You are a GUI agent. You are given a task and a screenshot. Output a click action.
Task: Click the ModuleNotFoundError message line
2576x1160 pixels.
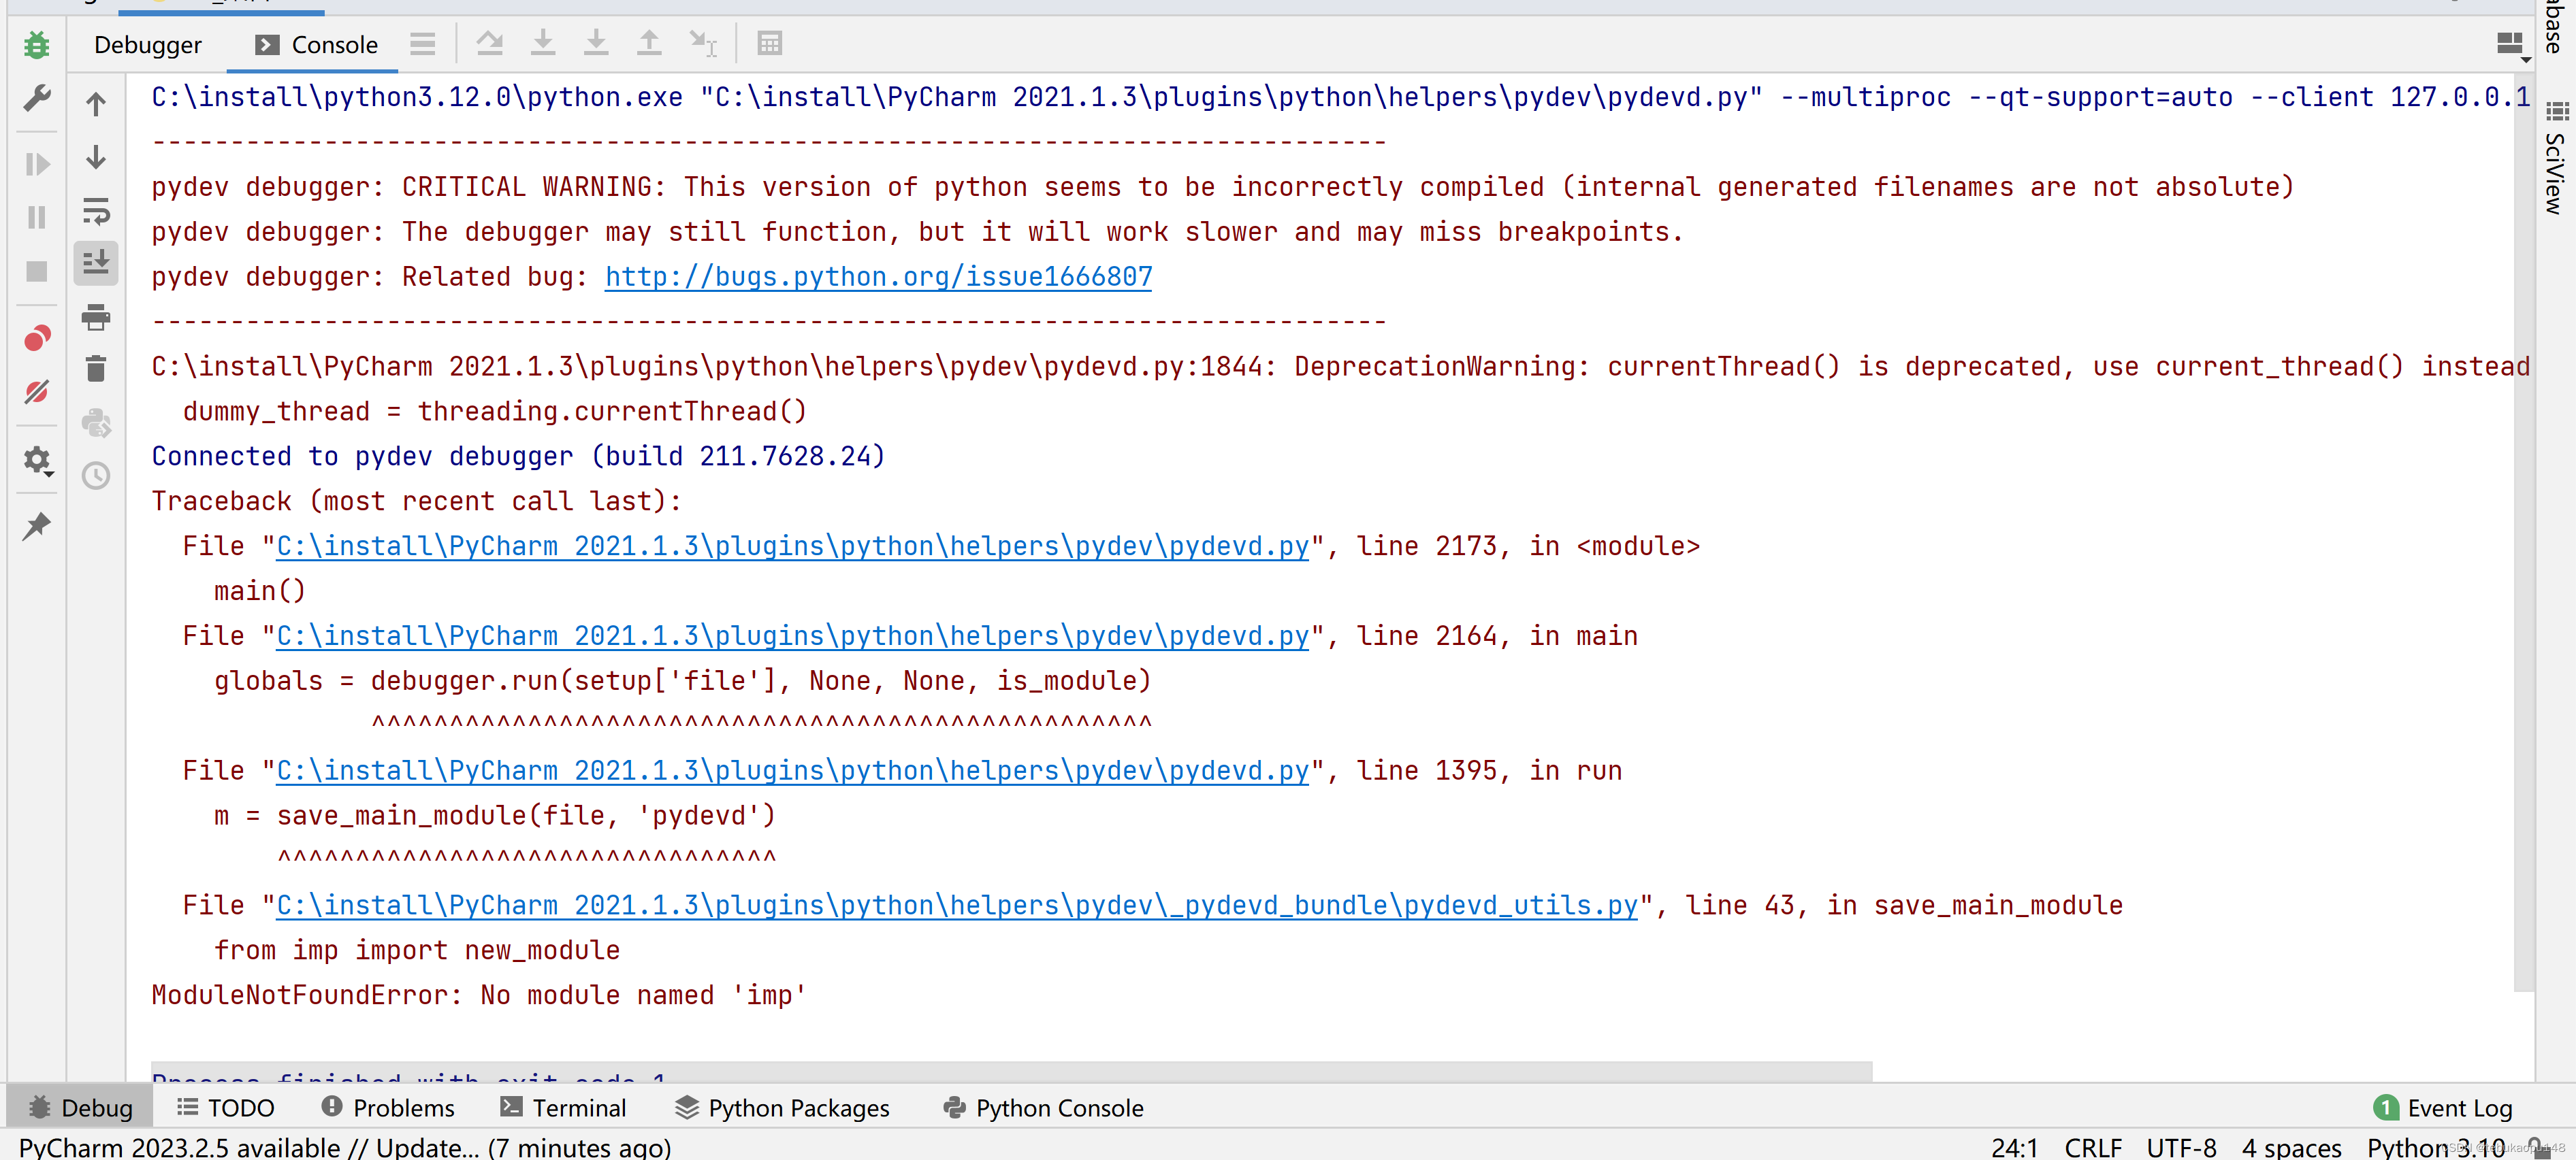click(x=479, y=996)
